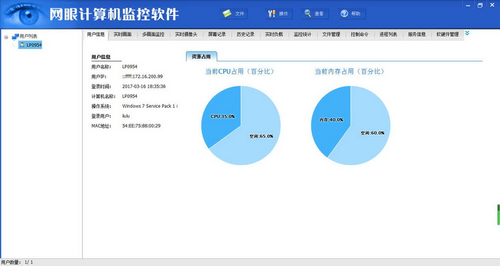Image resolution: width=500 pixels, height=266 pixels.
Task: Switch to 文件管理 tab
Action: pos(331,34)
